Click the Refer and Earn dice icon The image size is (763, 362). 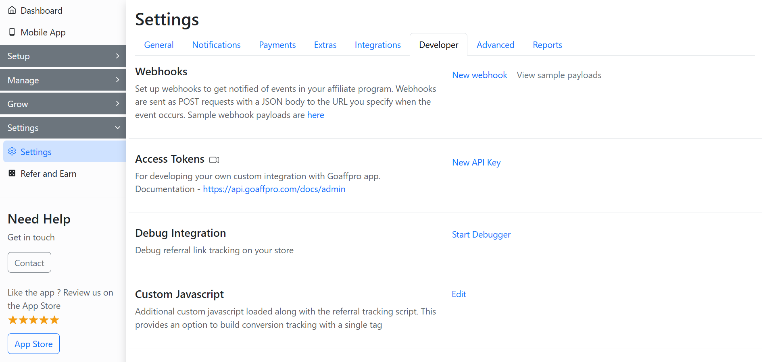click(12, 174)
